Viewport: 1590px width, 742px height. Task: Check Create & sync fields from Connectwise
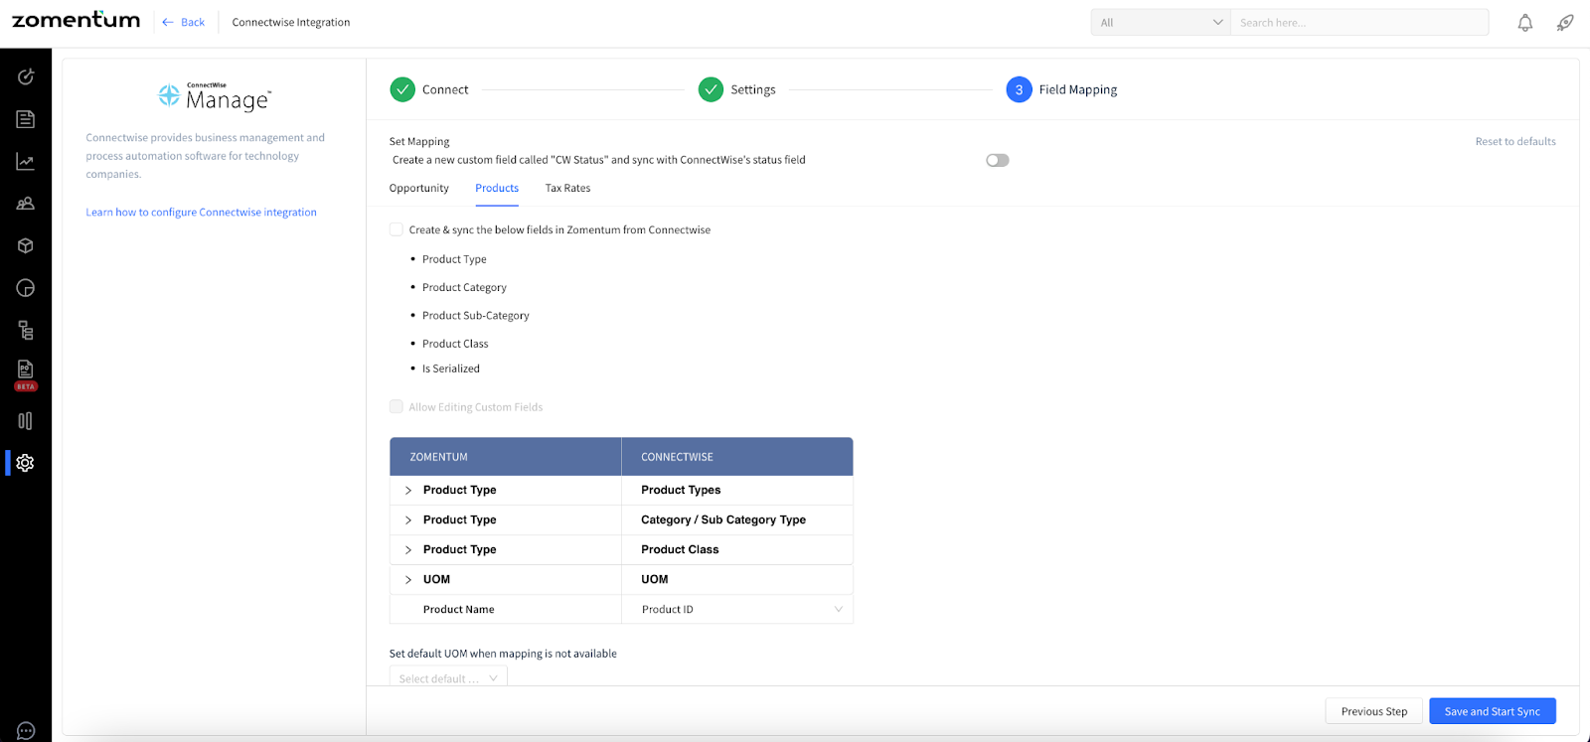(397, 229)
